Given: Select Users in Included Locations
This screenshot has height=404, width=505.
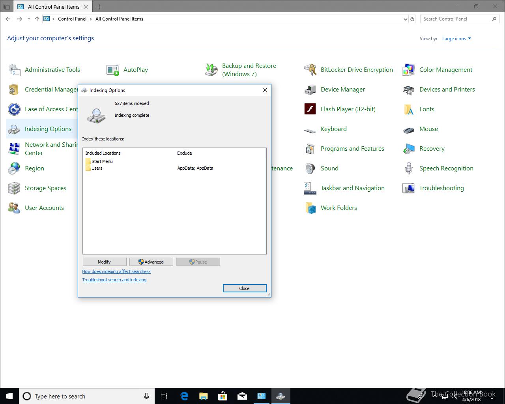Looking at the screenshot, I should (97, 168).
